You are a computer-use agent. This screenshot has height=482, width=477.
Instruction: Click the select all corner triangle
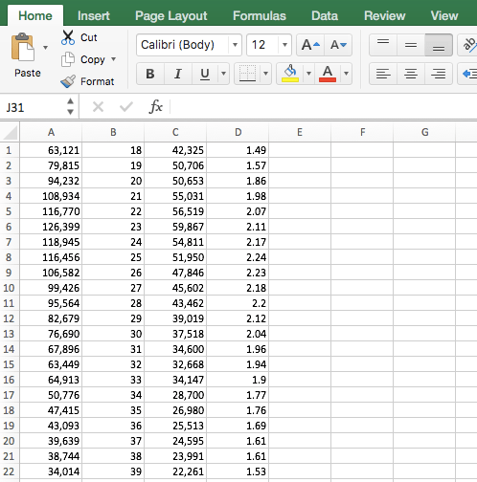(x=11, y=133)
